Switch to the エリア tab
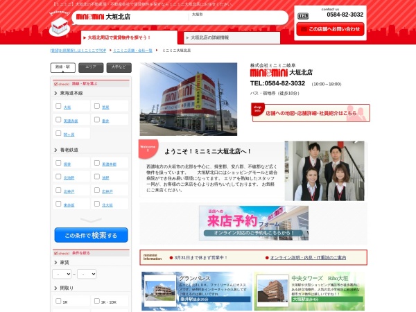Viewport: 416px width, 312px height. [x=91, y=67]
